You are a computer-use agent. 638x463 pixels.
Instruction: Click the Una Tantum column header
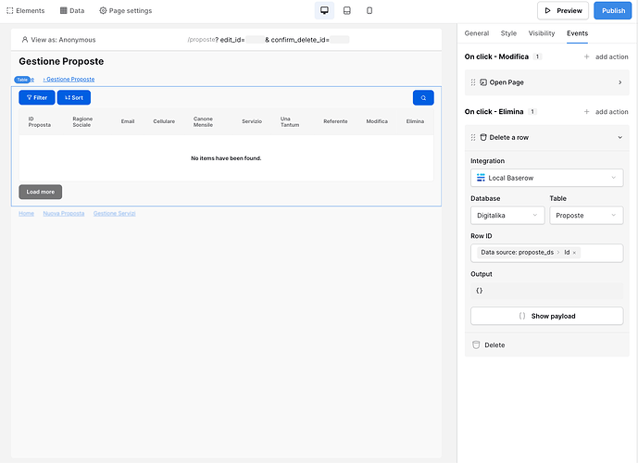coord(290,121)
